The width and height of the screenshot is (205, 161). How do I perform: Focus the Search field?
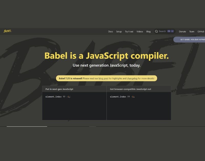click(x=165, y=31)
